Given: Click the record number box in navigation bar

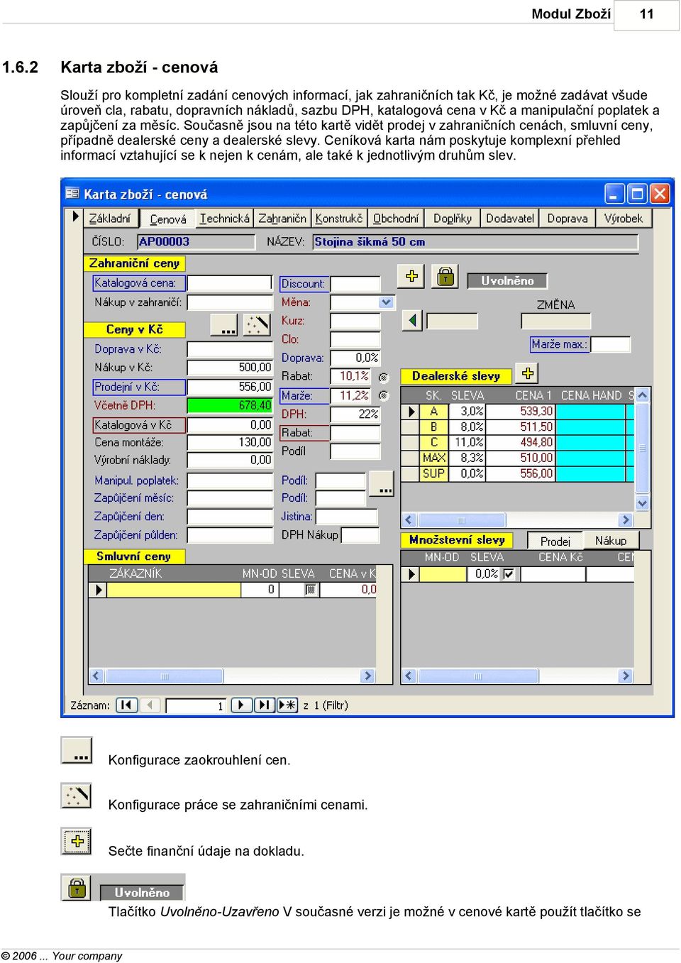Looking at the screenshot, I should 196,705.
